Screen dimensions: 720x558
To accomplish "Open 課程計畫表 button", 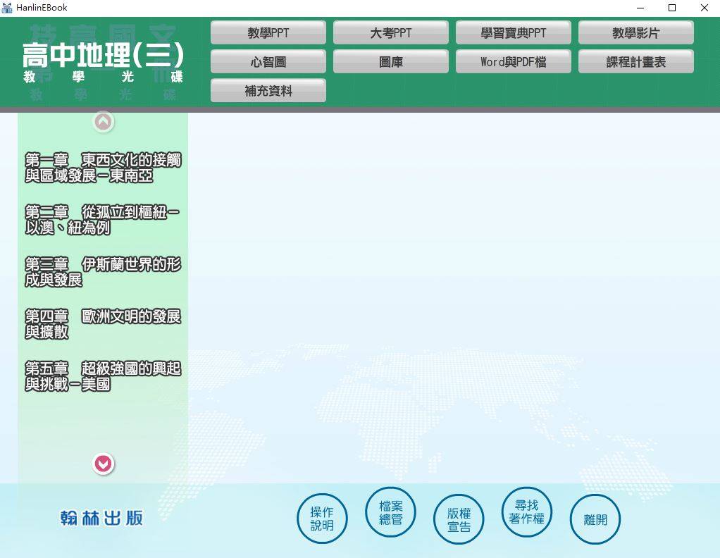I will pos(636,61).
